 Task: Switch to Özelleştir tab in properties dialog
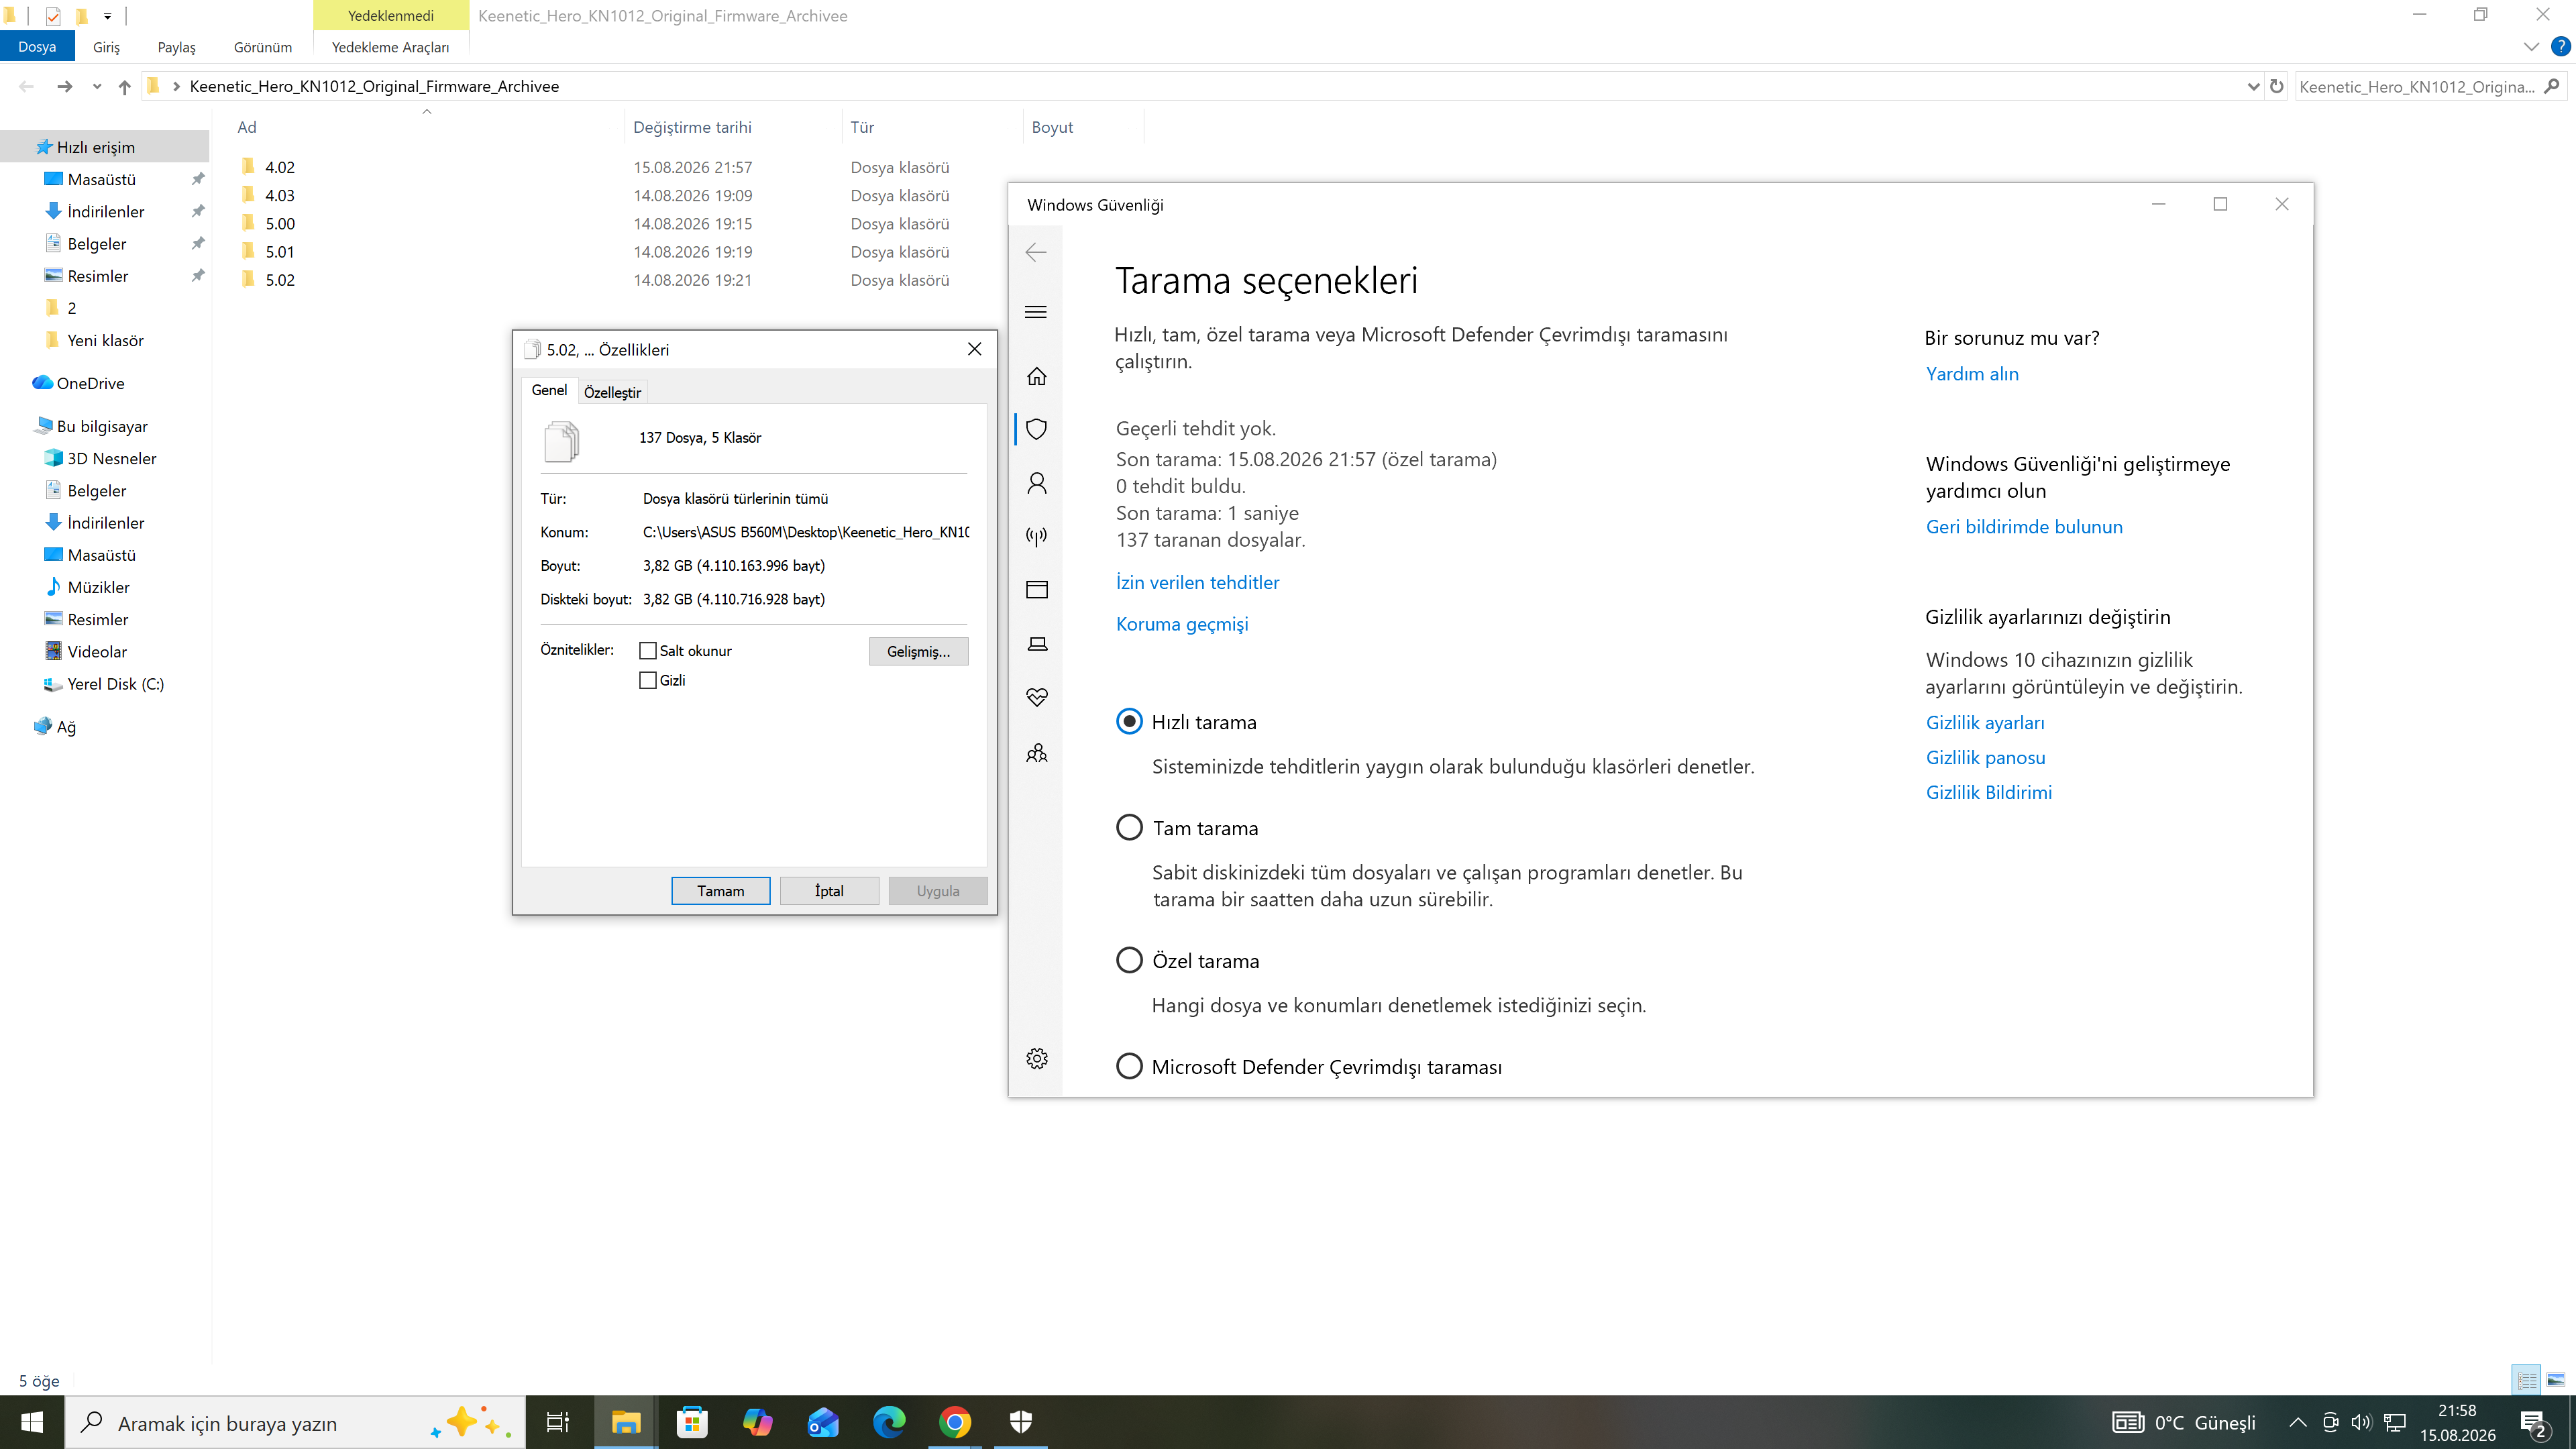pos(612,392)
